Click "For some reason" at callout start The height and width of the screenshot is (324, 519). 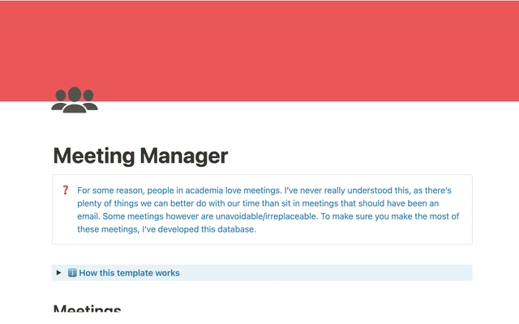pos(111,190)
